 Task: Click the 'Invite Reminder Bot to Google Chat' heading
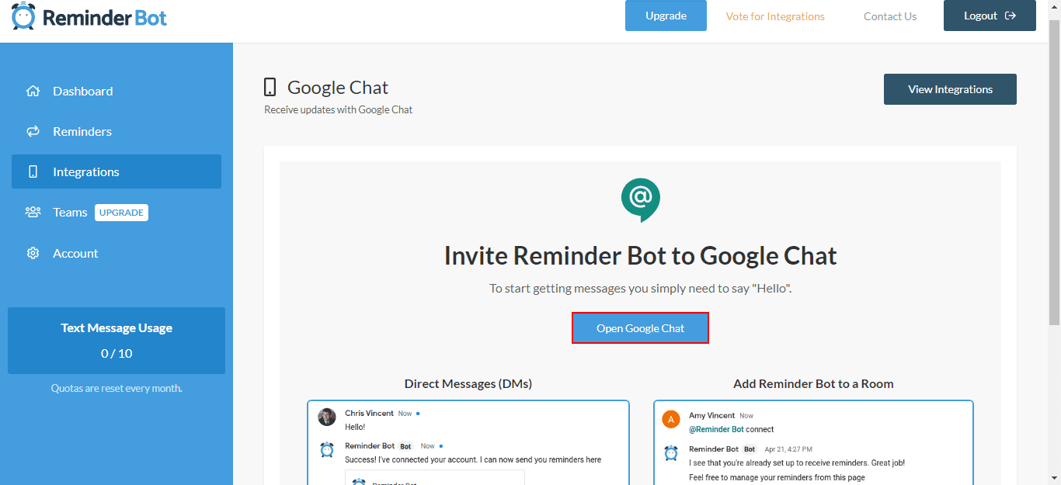(x=641, y=255)
